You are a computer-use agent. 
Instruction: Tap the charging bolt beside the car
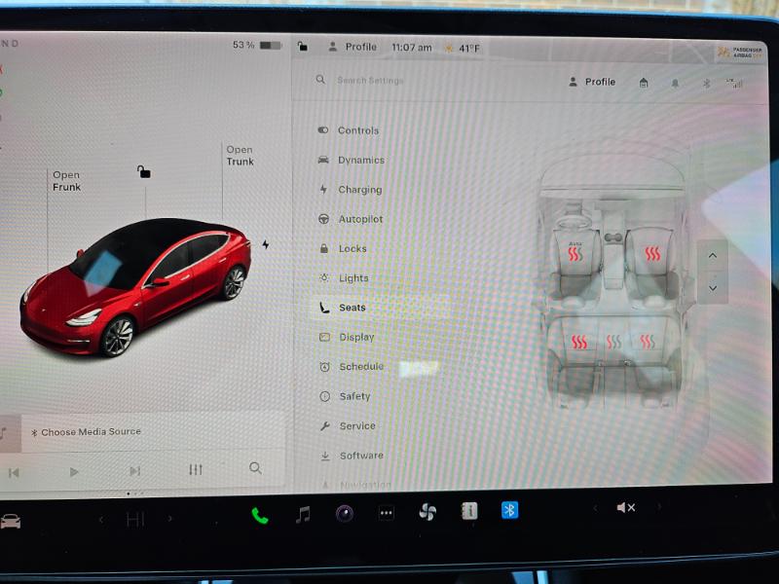coord(265,245)
